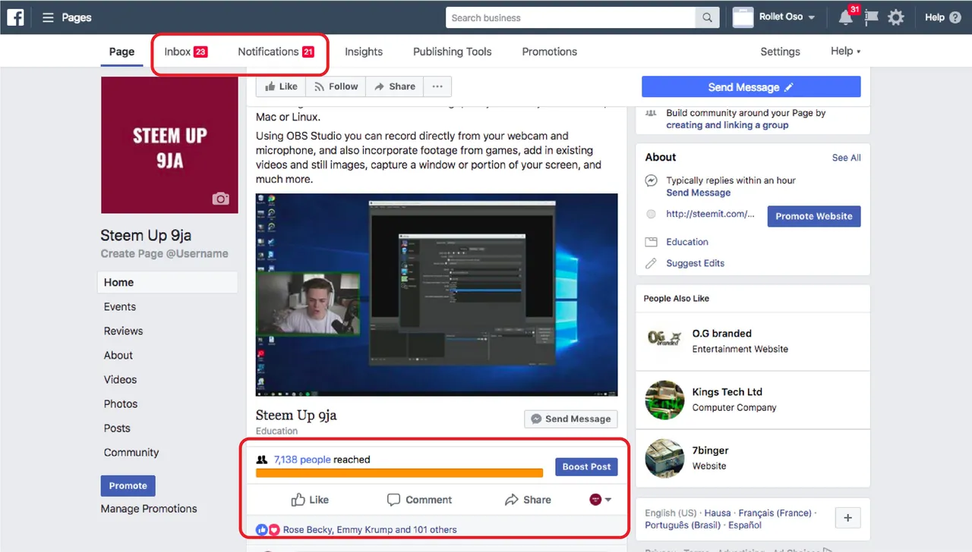Click the search magnifier button

pyautogui.click(x=707, y=17)
